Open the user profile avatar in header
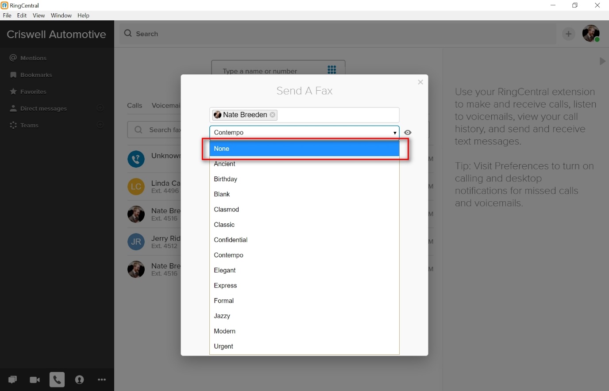The height and width of the screenshot is (391, 609). tap(591, 34)
